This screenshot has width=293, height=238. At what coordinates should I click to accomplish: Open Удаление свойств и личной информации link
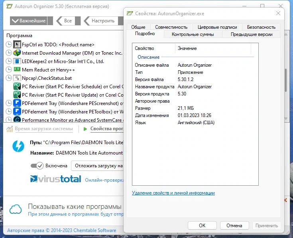[x=173, y=193]
